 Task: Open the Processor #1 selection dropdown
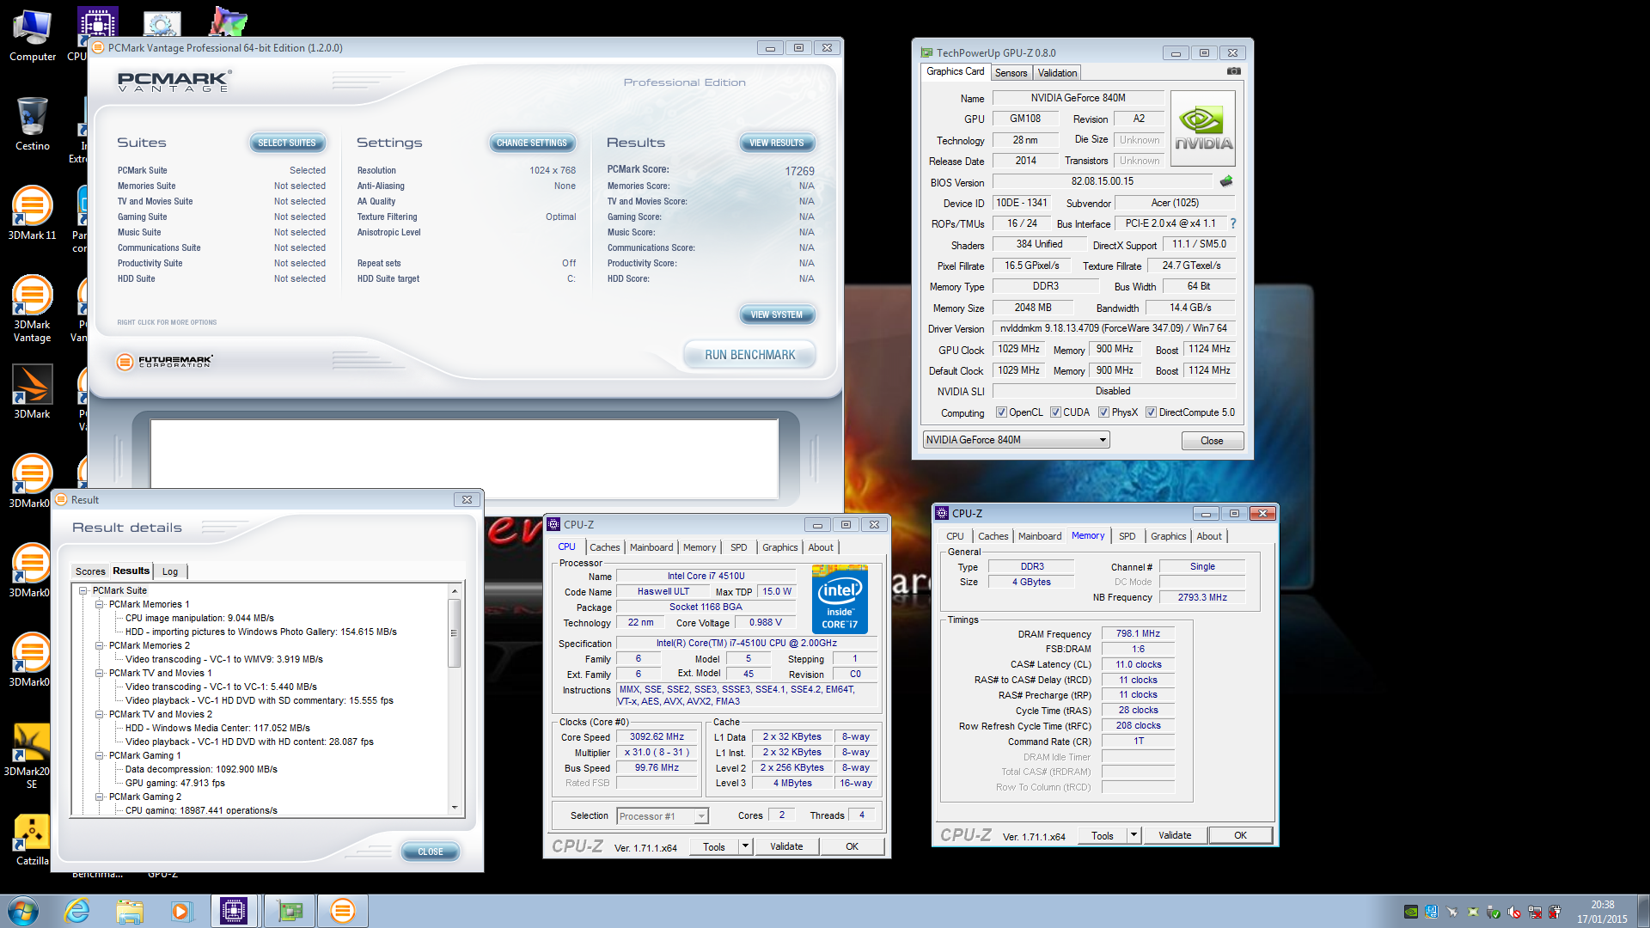coord(662,816)
